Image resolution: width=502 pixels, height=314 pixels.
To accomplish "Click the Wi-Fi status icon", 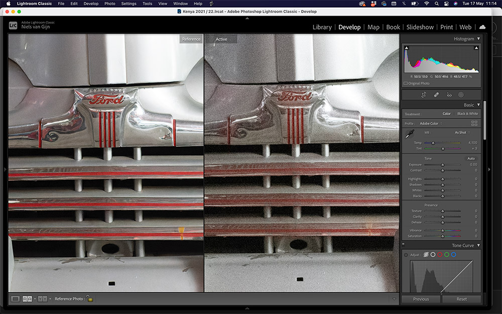I will click(426, 4).
